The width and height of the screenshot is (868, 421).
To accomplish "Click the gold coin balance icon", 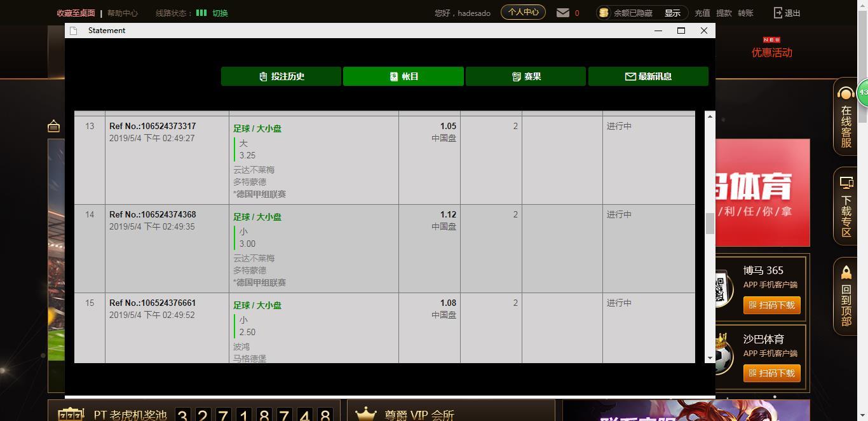I will (604, 13).
